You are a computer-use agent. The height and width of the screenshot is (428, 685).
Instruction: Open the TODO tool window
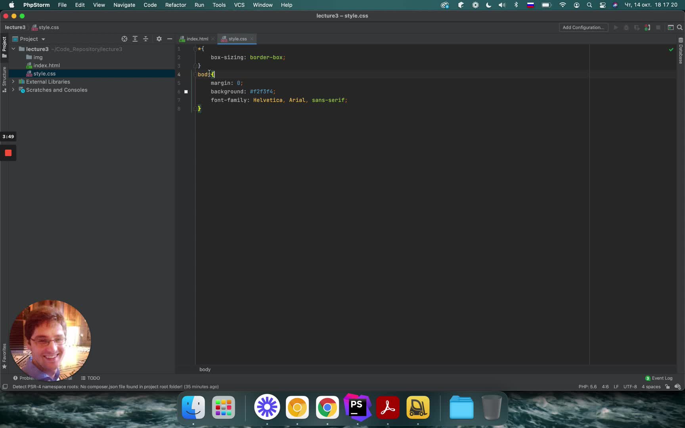pyautogui.click(x=90, y=378)
